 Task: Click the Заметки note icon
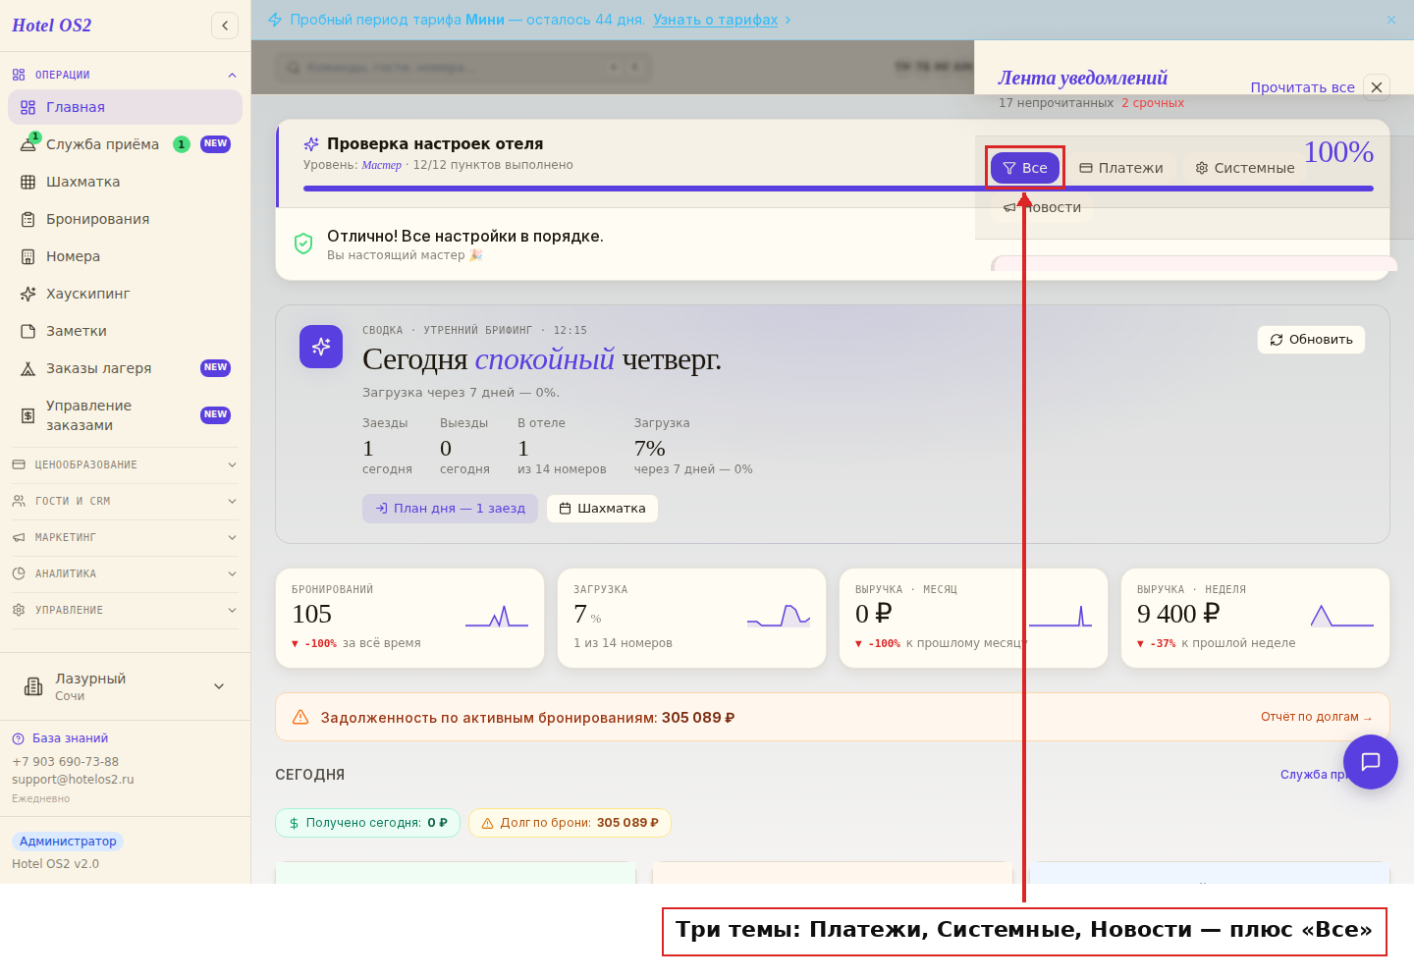(x=27, y=331)
